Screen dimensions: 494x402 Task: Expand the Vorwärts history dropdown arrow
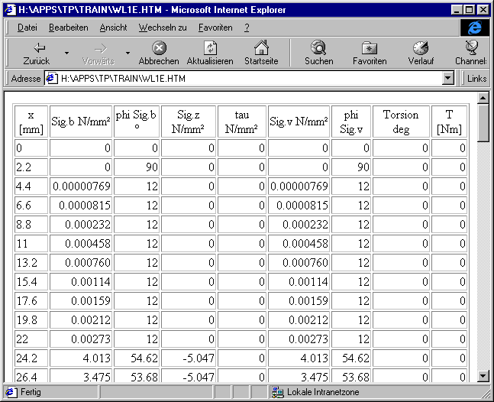click(128, 53)
